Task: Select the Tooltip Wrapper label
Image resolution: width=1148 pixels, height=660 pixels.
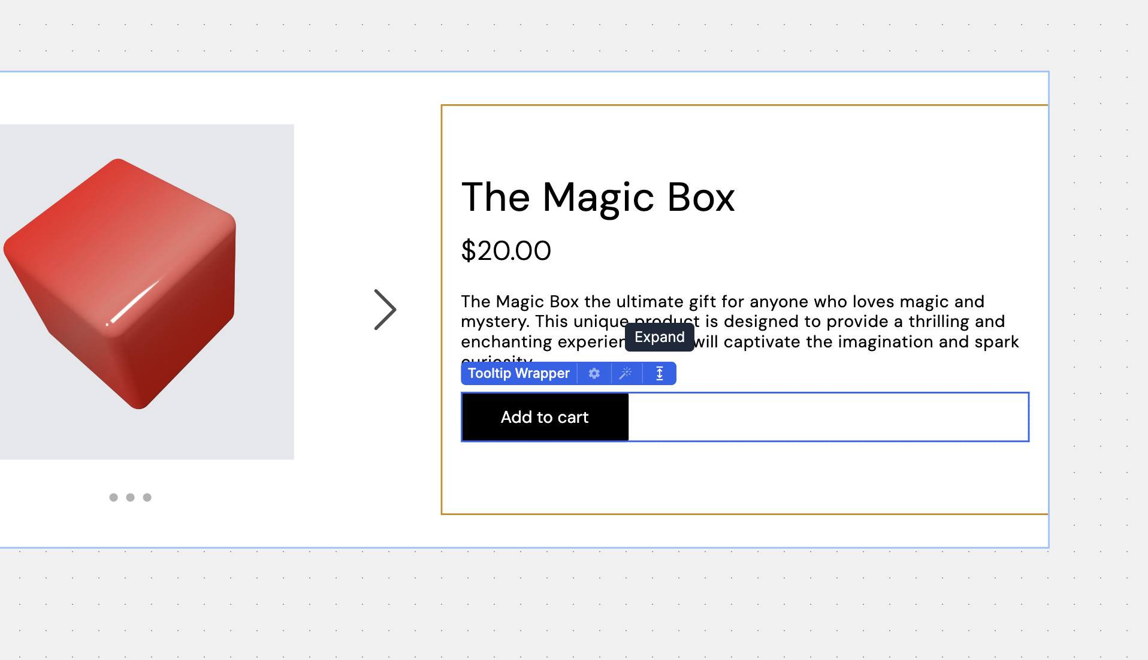Action: tap(518, 373)
